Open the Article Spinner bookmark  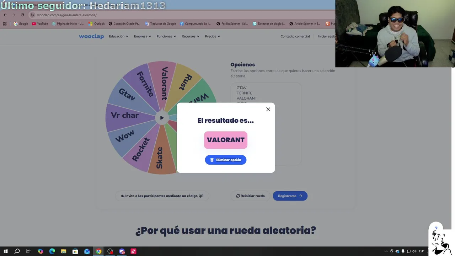click(305, 24)
